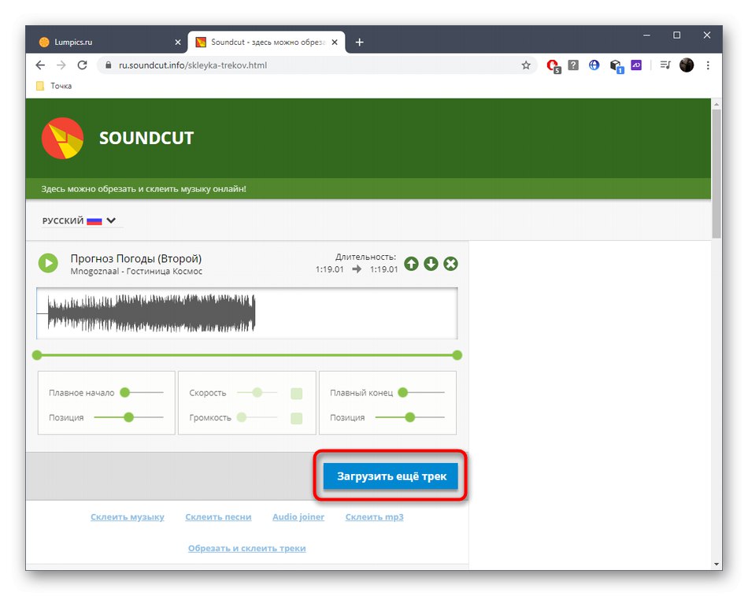Open the Склеить песни link

pyautogui.click(x=218, y=516)
